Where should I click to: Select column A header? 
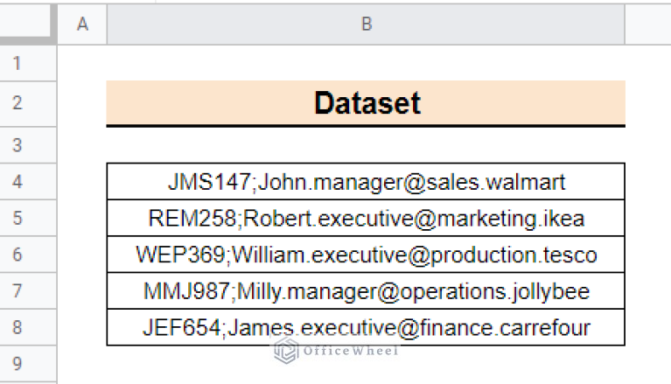click(x=82, y=24)
